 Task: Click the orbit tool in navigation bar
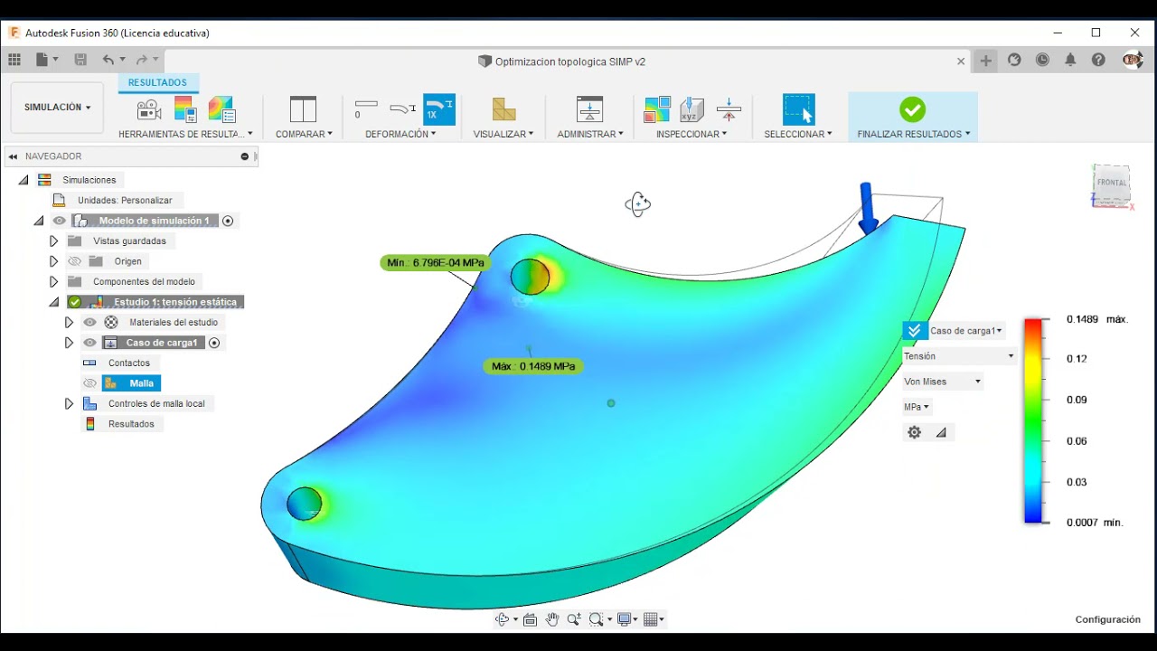503,619
